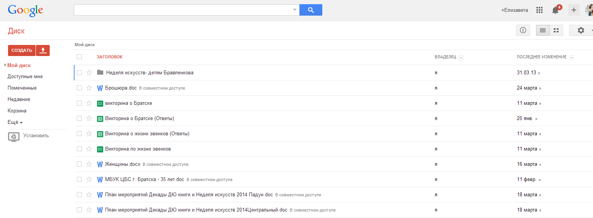Open Викторина о жизни эвенков (Ответы) title

tap(147, 134)
